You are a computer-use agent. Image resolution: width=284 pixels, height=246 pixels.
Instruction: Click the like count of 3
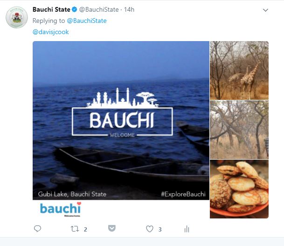pos(160,229)
